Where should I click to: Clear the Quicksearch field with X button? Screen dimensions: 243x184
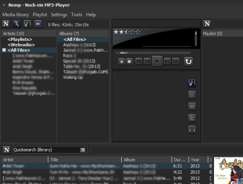83,150
